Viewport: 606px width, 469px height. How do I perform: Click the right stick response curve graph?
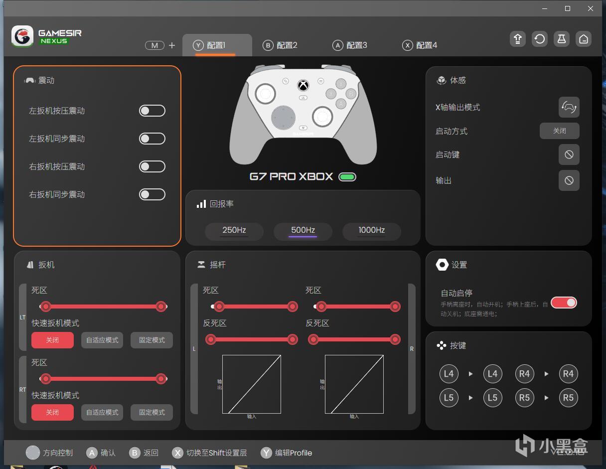click(x=354, y=384)
